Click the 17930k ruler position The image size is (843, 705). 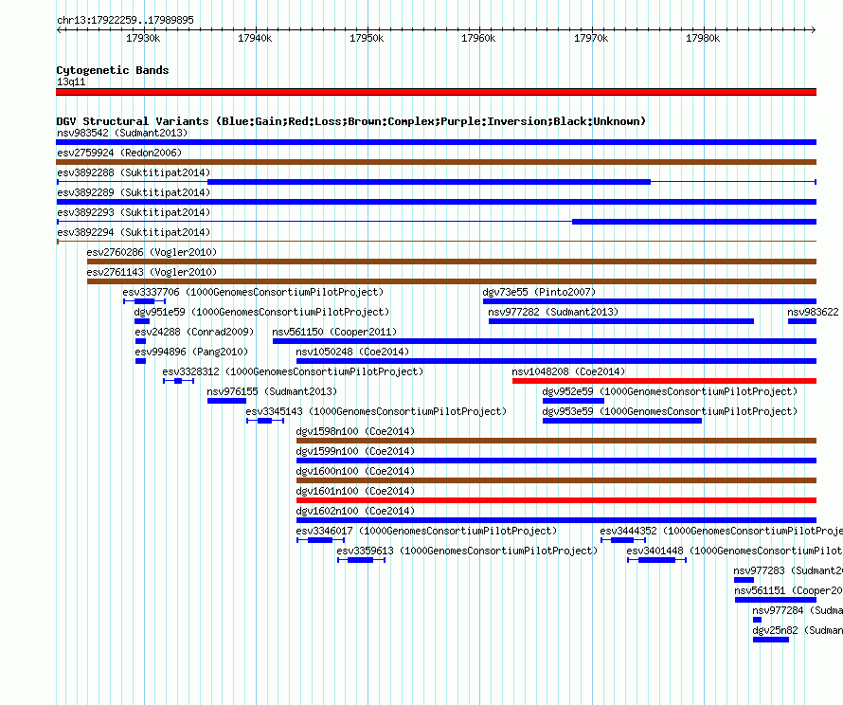[143, 38]
